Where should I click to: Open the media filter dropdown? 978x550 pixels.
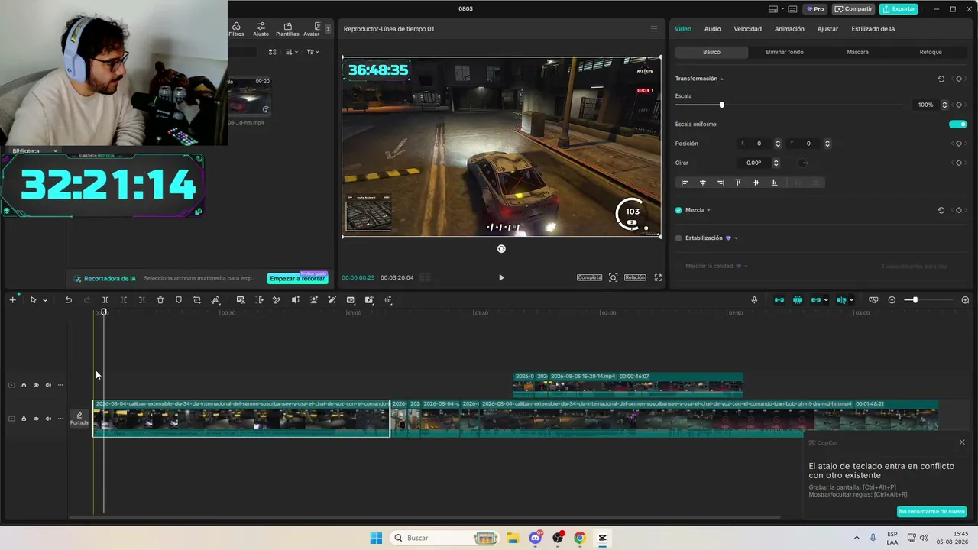click(x=313, y=52)
